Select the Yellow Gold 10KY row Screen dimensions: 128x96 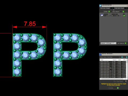(x=113, y=63)
